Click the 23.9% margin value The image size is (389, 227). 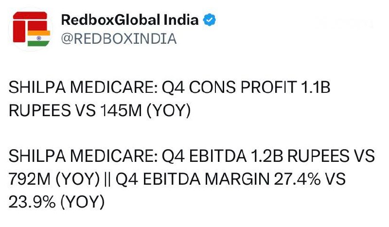32,202
